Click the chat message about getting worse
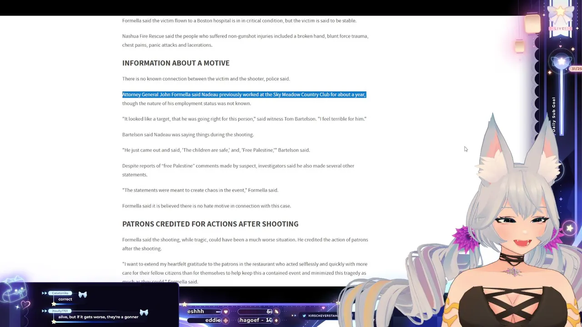The image size is (582, 327). point(98,317)
